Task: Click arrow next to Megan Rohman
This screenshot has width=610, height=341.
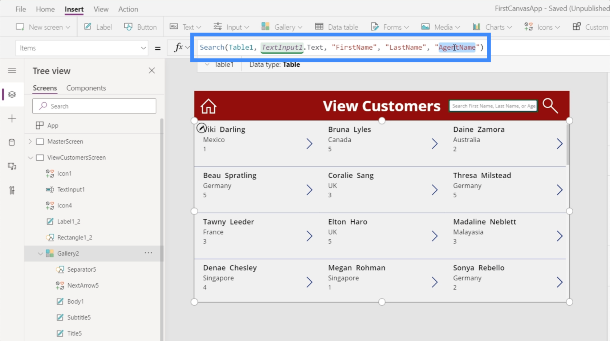Action: click(x=435, y=282)
